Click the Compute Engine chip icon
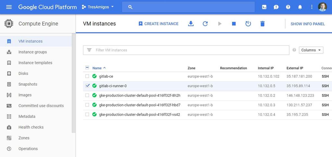 pos(9,23)
